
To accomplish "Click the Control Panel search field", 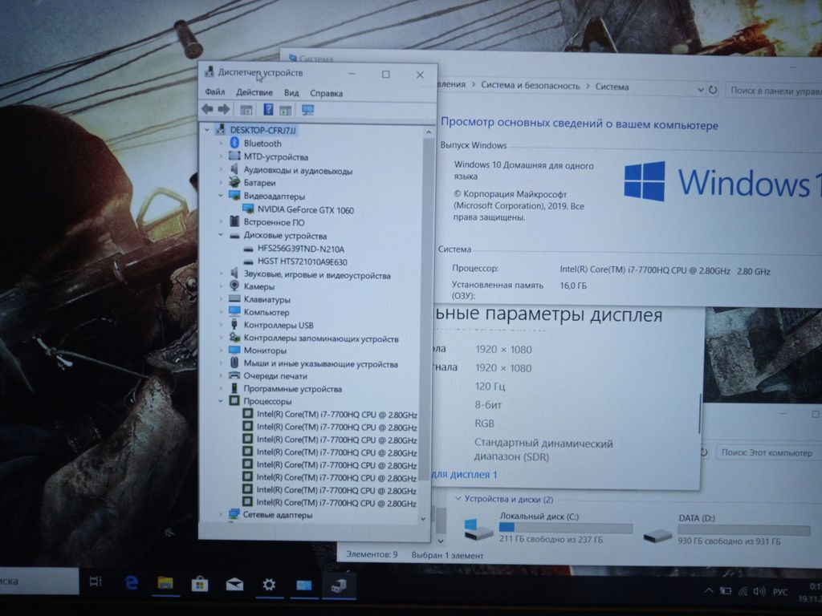I will 772,91.
